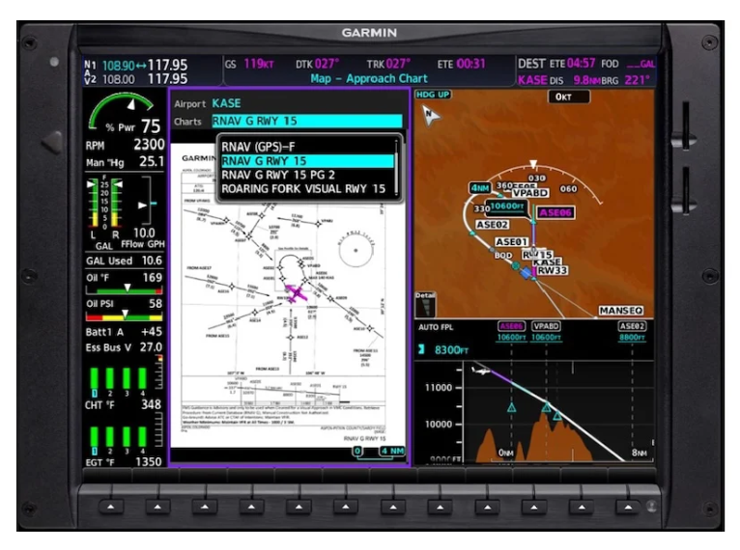Click the GAL Used 10.6 readout
This screenshot has width=740, height=550.
(124, 261)
